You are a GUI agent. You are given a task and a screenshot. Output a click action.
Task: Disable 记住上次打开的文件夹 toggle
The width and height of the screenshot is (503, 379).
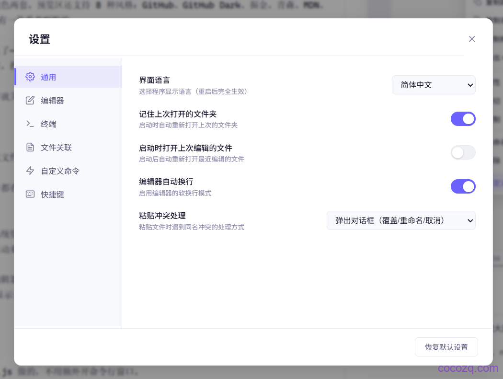pos(463,119)
